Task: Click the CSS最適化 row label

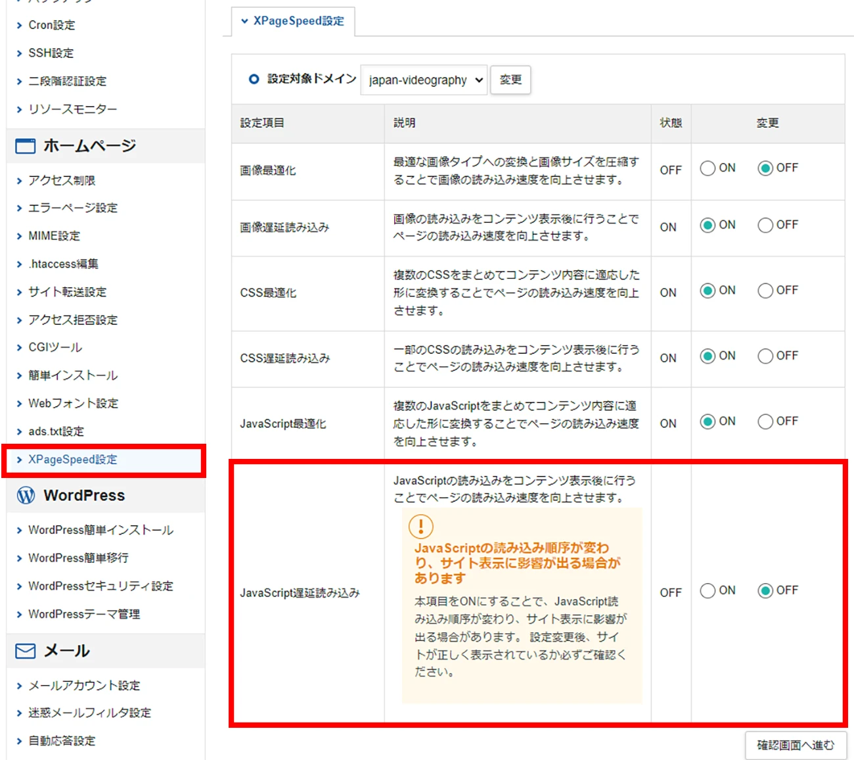Action: click(268, 293)
